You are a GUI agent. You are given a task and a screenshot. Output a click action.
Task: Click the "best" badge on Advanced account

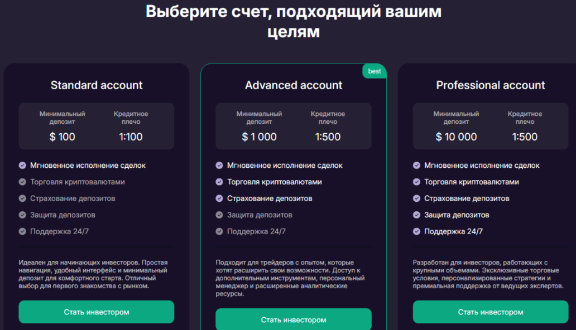pyautogui.click(x=375, y=71)
